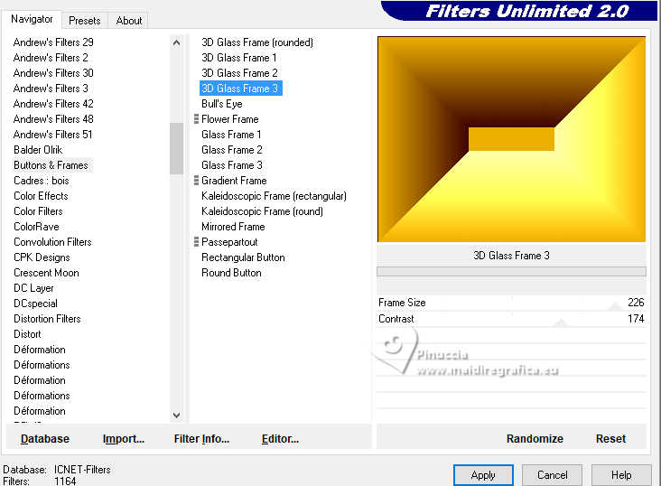The image size is (661, 486).
Task: Click the Randomize button
Action: tap(535, 439)
